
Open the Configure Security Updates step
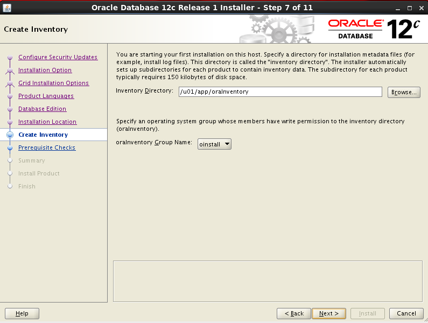[x=58, y=57]
